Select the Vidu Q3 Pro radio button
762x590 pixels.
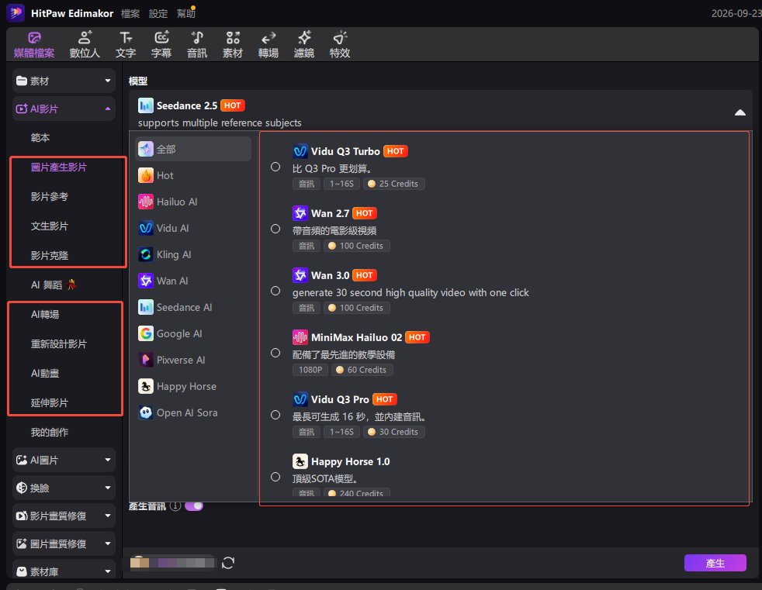pyautogui.click(x=275, y=416)
